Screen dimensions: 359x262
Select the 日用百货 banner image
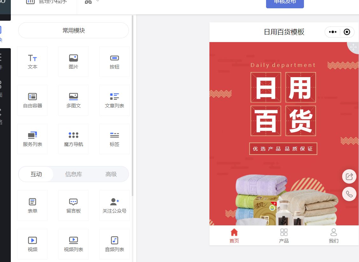point(284,134)
